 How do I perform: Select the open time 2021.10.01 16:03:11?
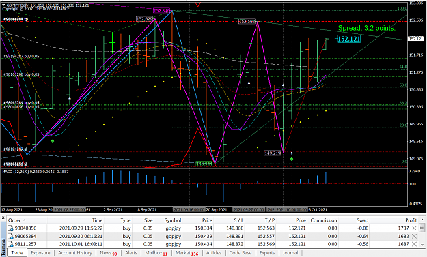81,244
